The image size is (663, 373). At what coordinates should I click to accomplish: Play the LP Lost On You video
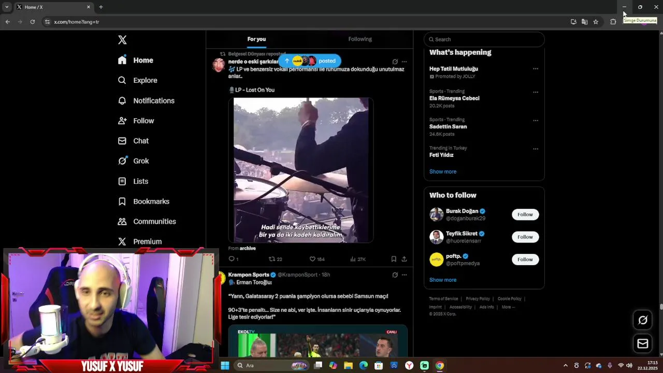click(x=301, y=170)
